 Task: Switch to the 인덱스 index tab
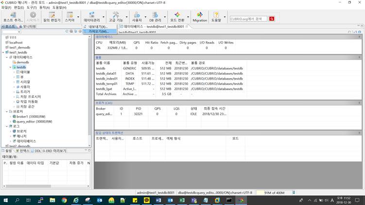(x=22, y=151)
